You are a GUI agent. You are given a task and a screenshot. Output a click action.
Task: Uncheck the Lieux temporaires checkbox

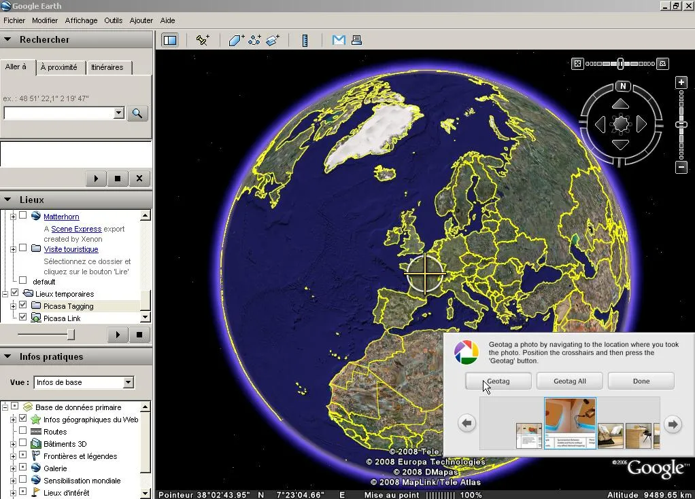pos(15,293)
